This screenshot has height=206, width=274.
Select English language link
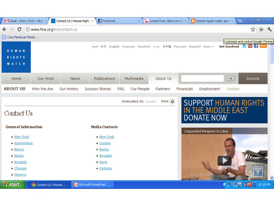(114, 46)
